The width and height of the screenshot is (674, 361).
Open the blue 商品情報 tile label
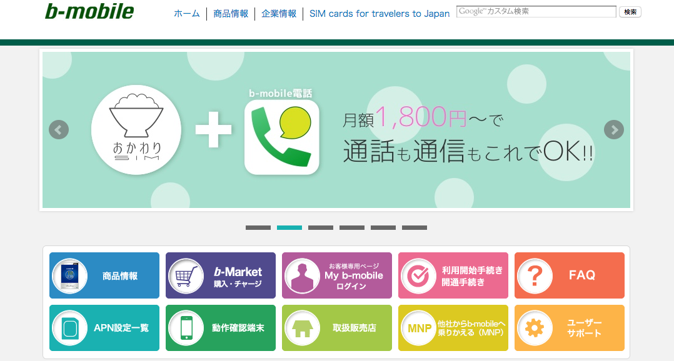[x=120, y=276]
